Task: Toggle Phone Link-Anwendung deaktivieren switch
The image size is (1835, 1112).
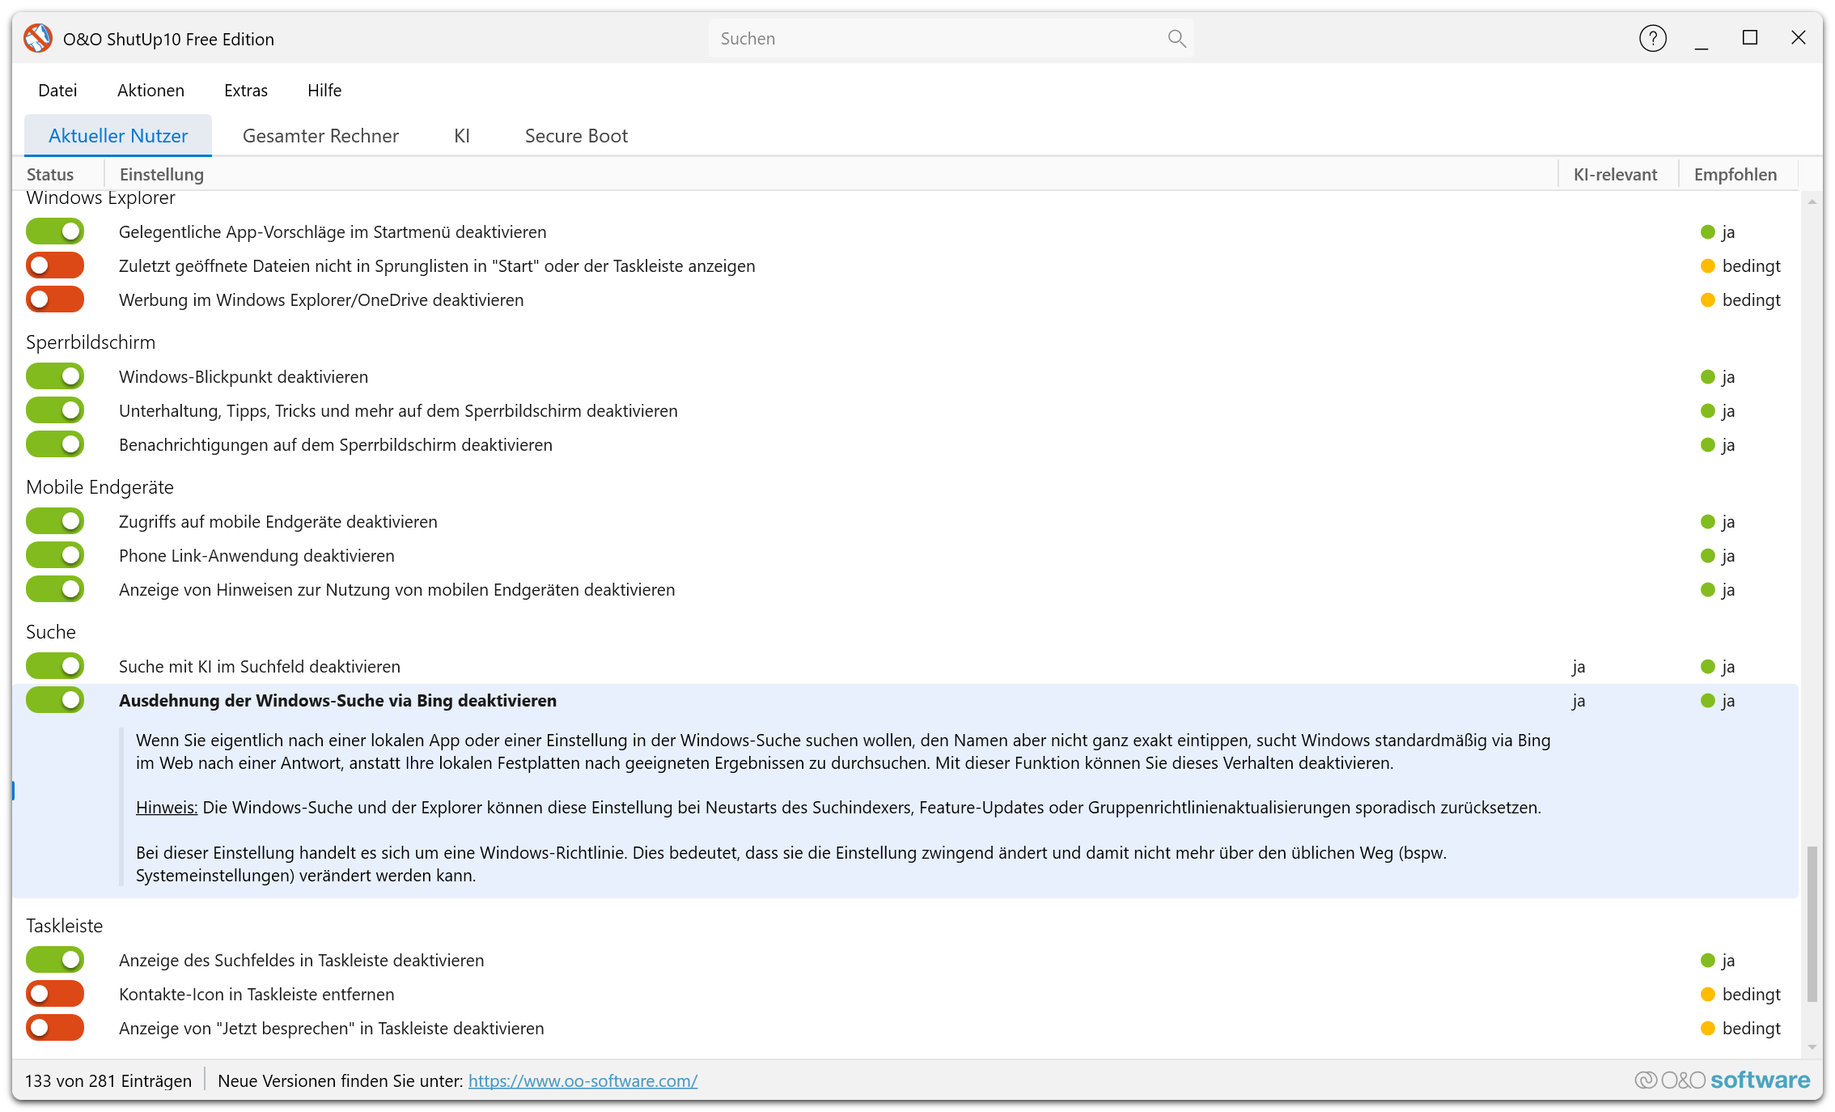Action: pos(55,555)
